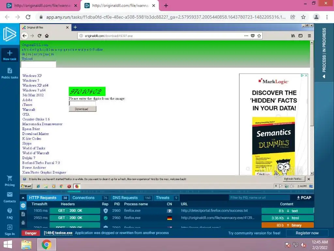Select first Chrome tab originaldll
Screen dimensions: 334x251
(42, 6)
